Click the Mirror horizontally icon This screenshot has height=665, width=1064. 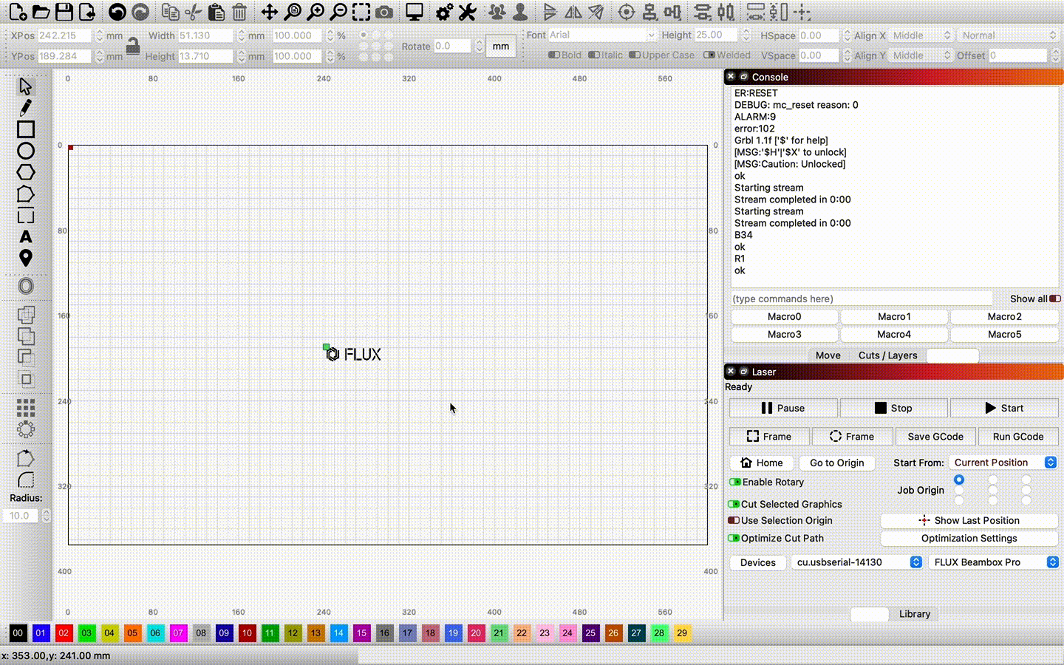573,12
